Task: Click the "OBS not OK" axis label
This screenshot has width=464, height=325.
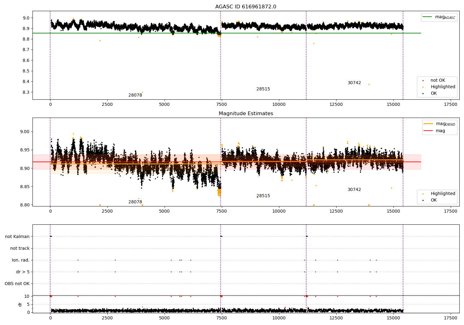Action: point(17,284)
